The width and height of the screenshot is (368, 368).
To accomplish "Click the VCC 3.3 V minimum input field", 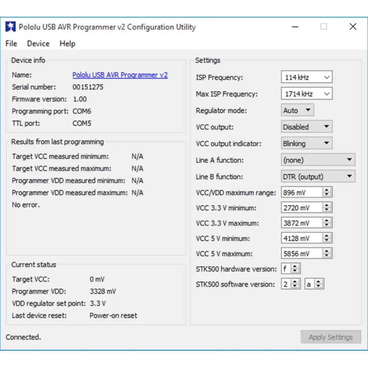I will tap(301, 208).
